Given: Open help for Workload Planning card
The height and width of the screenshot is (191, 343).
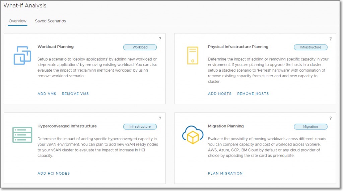Looking at the screenshot, I should [x=160, y=39].
